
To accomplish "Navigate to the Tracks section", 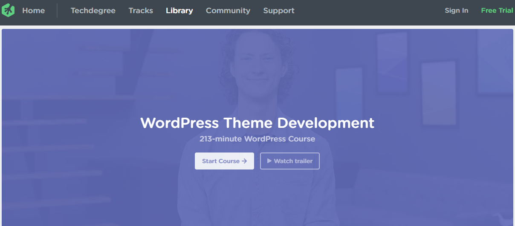I will point(141,11).
